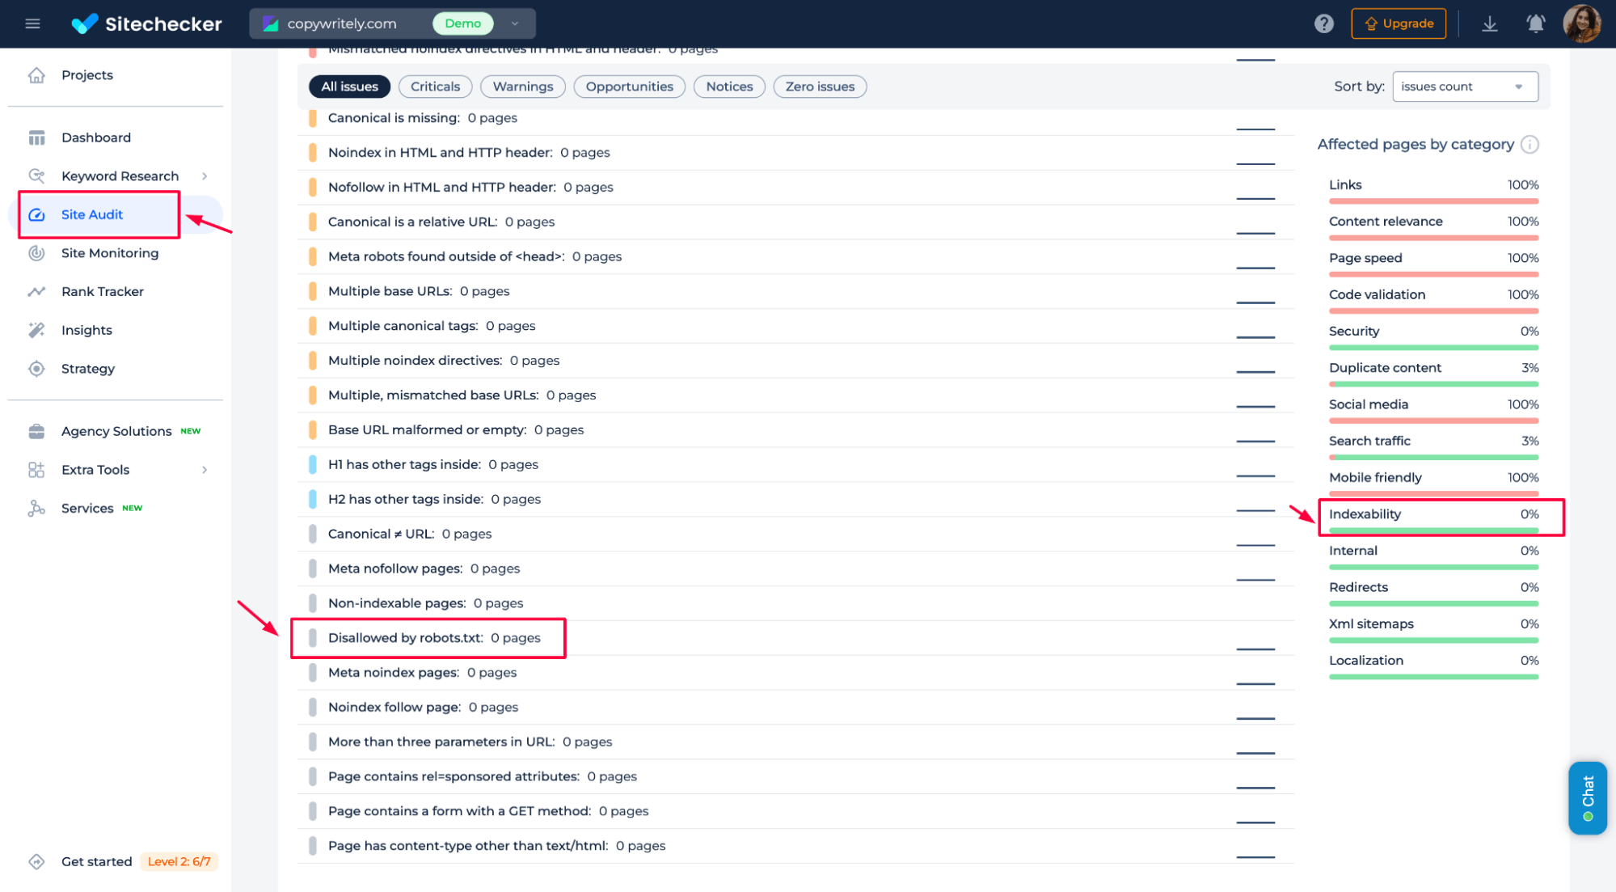Select the Zero issues filter tab
Image resolution: width=1616 pixels, height=892 pixels.
(x=820, y=87)
